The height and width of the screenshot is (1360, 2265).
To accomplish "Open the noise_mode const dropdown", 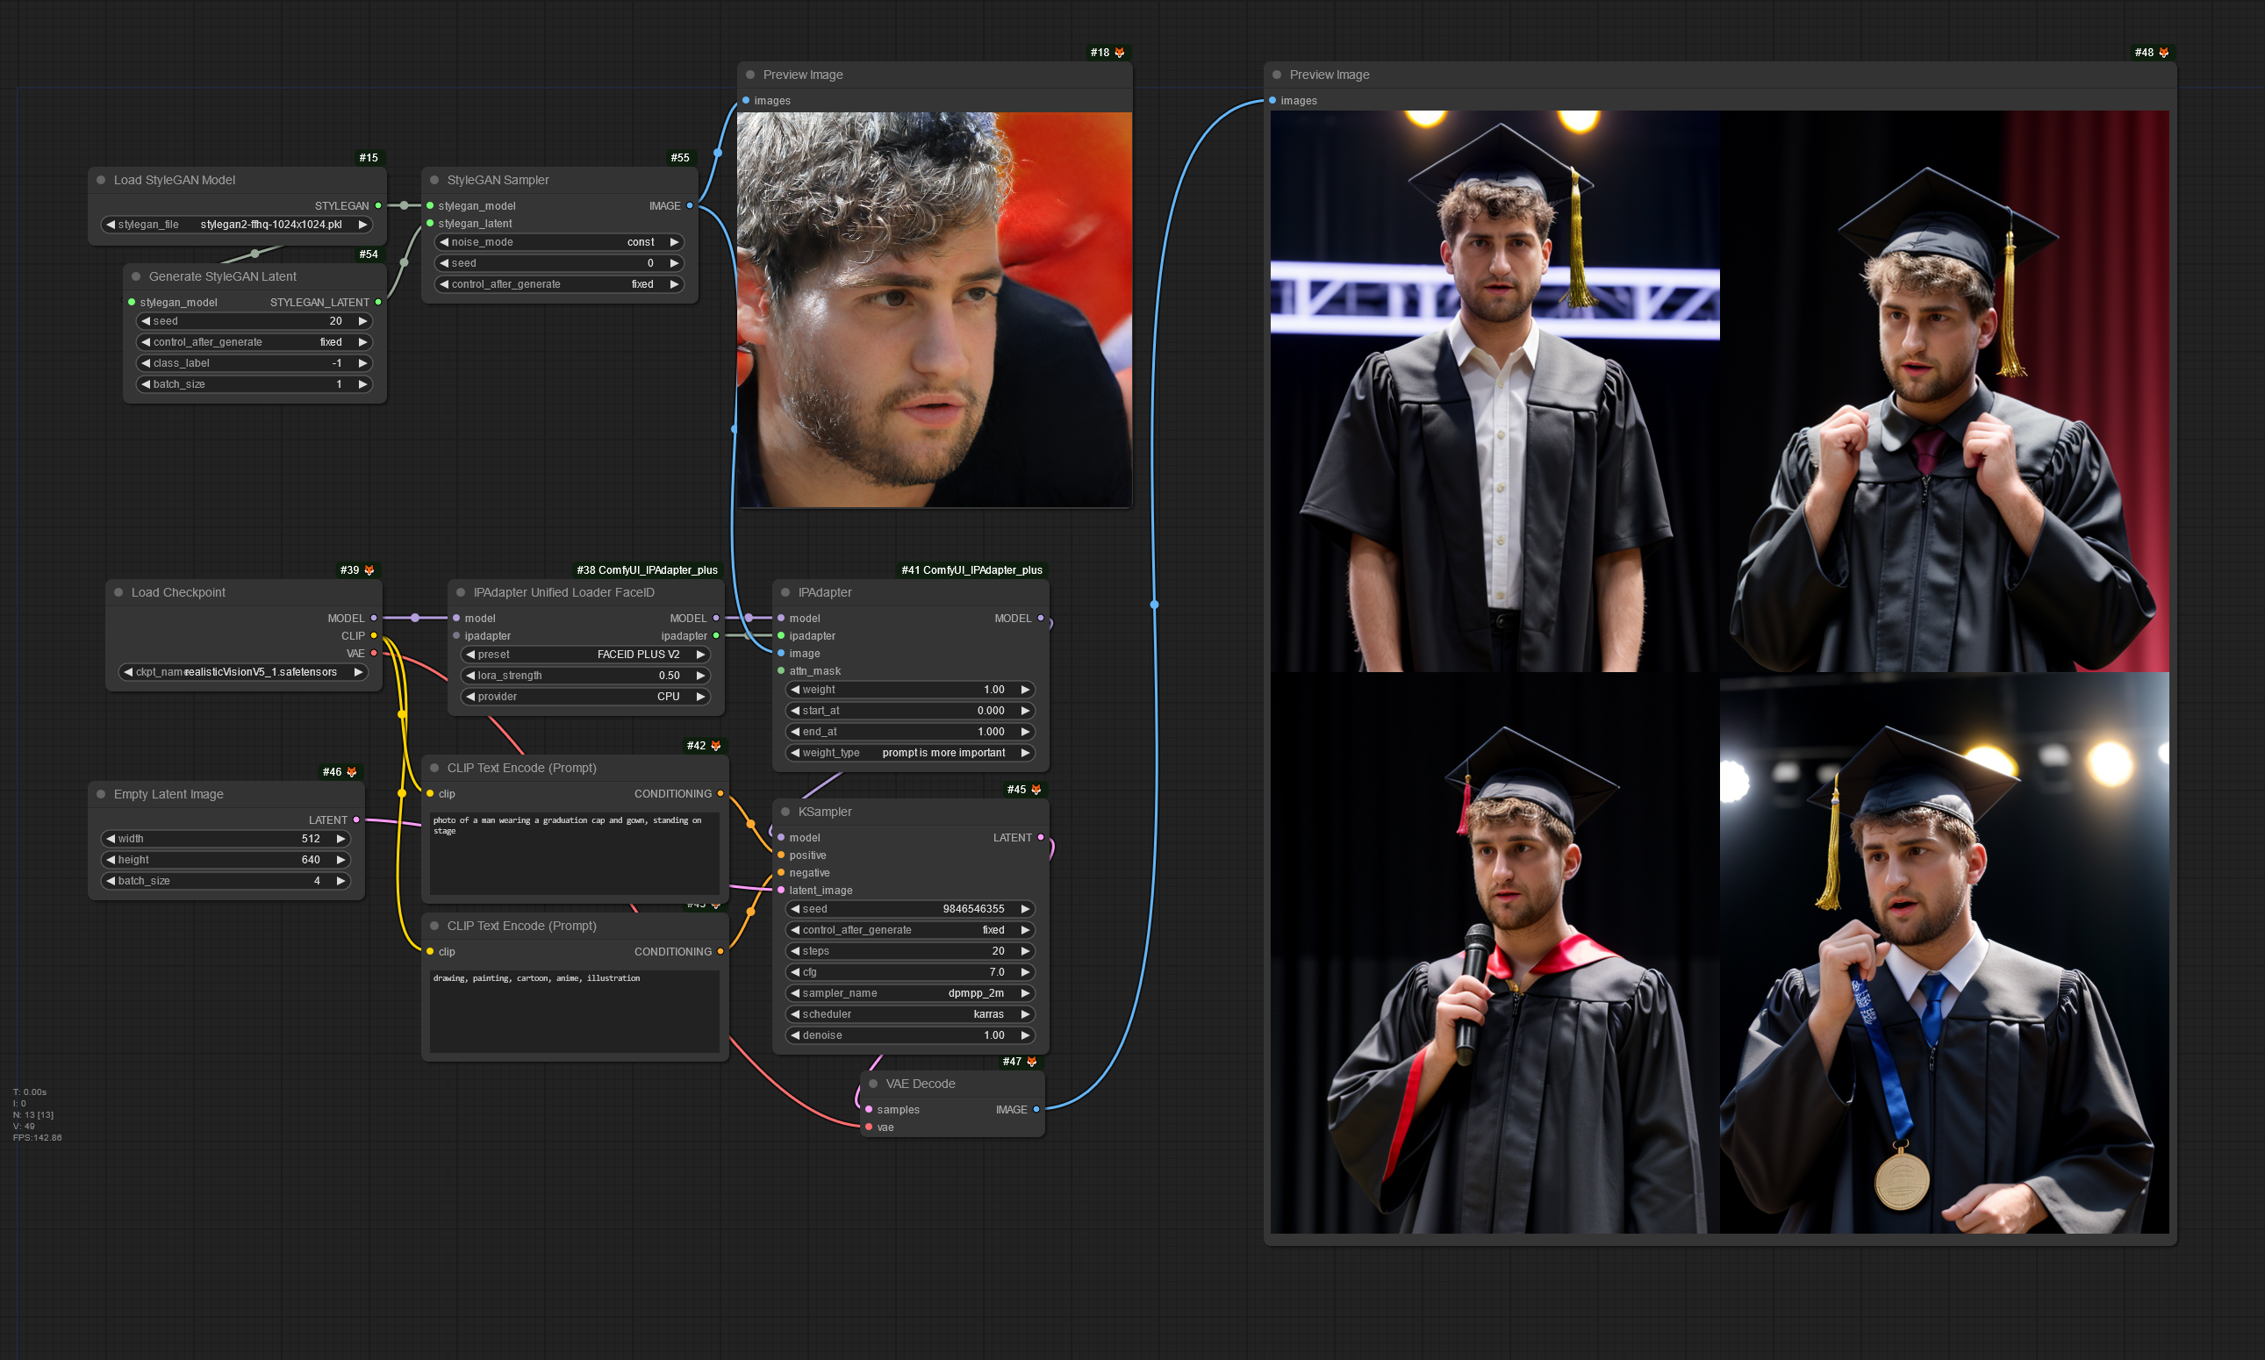I will pos(559,243).
